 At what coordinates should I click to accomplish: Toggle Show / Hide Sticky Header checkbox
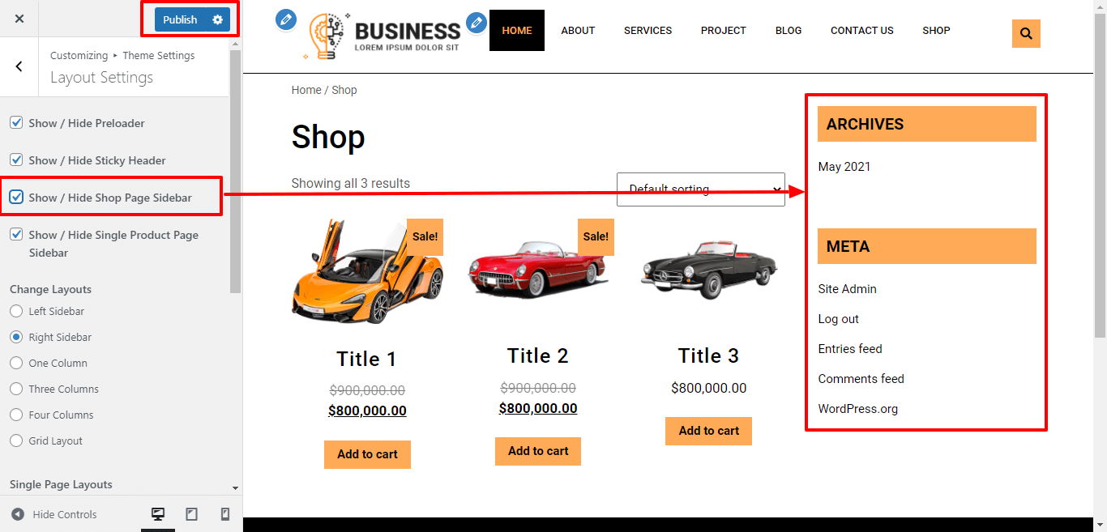click(16, 160)
